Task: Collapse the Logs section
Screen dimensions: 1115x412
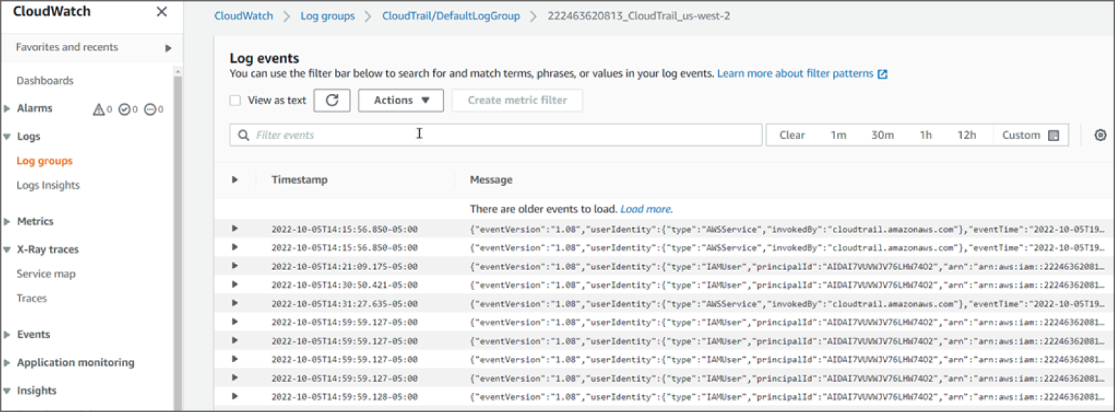Action: coord(7,136)
